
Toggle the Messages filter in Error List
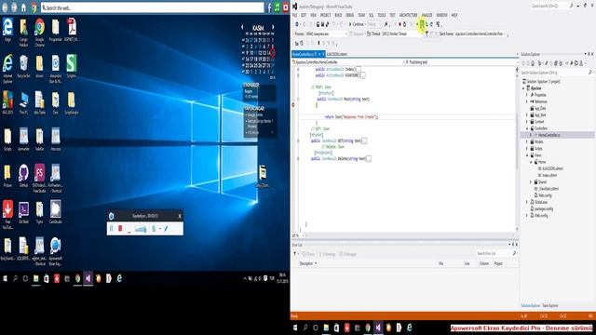[347, 254]
